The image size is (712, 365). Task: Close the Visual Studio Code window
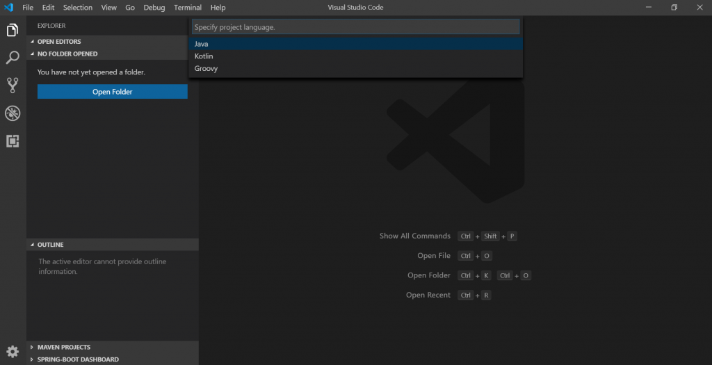[699, 7]
